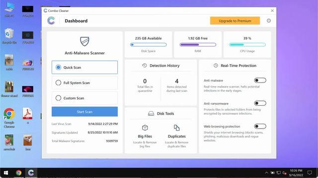Select the Full System Scan option
Screen dimensions: 318x178
[84, 83]
